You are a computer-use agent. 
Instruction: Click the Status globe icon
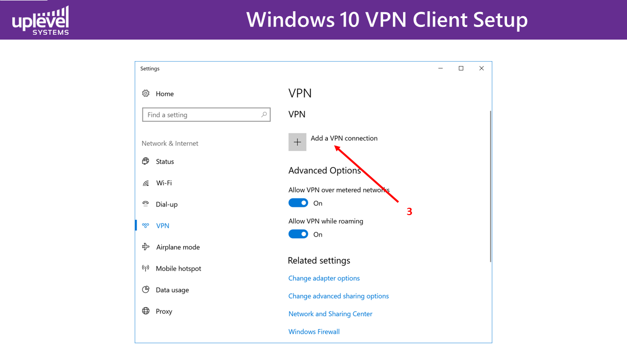(145, 161)
